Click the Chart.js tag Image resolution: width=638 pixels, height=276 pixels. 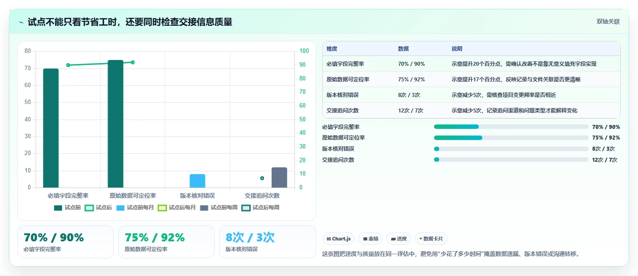point(339,239)
